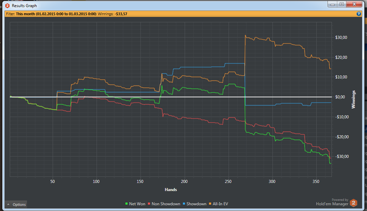367x211 pixels.
Task: Minimize the Results Graph window
Action: 332,4
